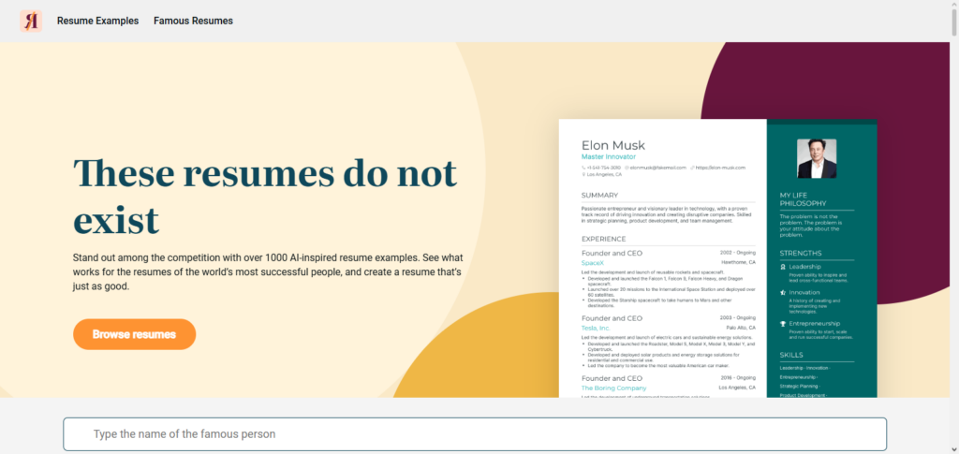Click the SpaceX company link in the resume
Viewport: 959px width, 454px height.
[593, 263]
